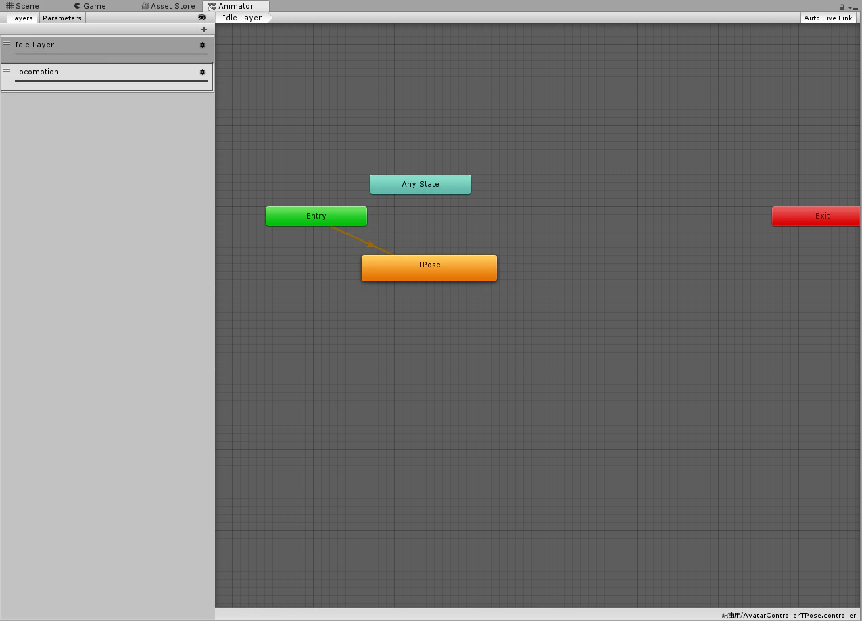Open the Game tab
The height and width of the screenshot is (621, 862).
[90, 6]
